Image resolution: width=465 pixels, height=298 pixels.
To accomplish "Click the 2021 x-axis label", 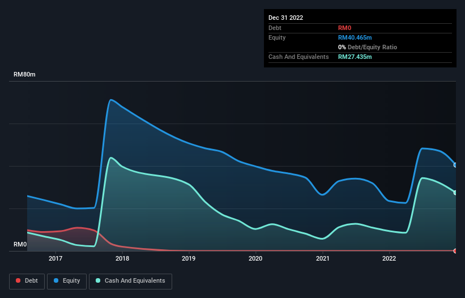I will click(x=323, y=258).
